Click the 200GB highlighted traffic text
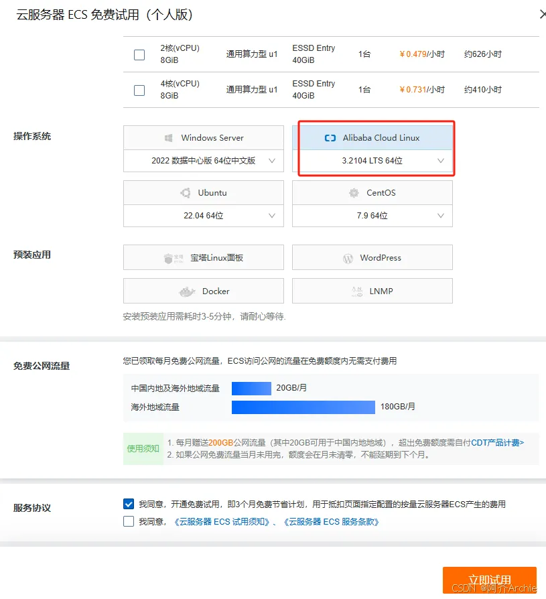The image size is (546, 599). coord(221,442)
